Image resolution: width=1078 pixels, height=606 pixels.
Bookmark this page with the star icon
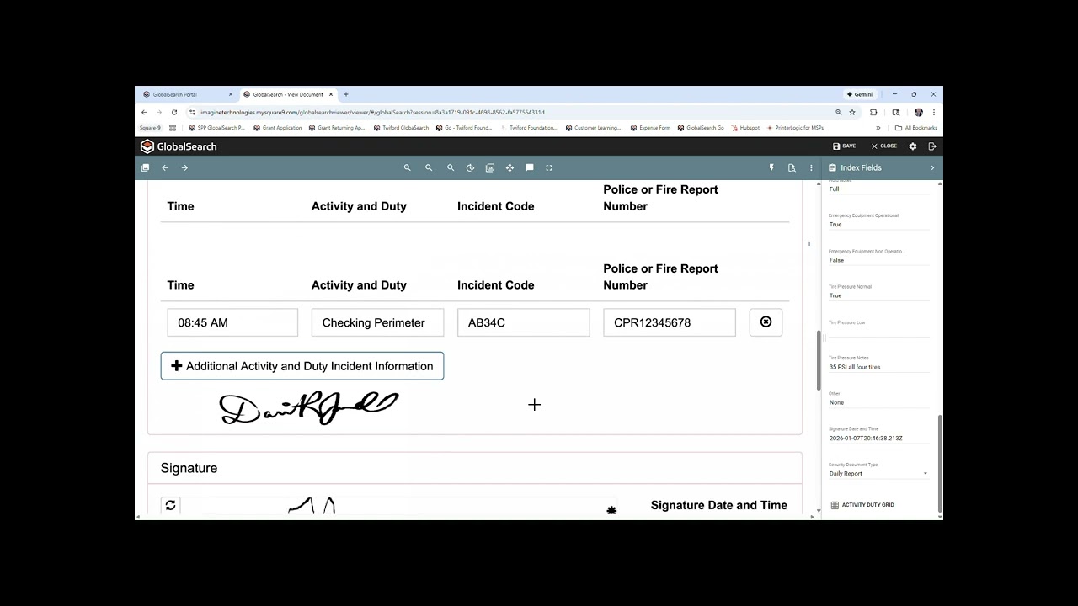click(852, 112)
